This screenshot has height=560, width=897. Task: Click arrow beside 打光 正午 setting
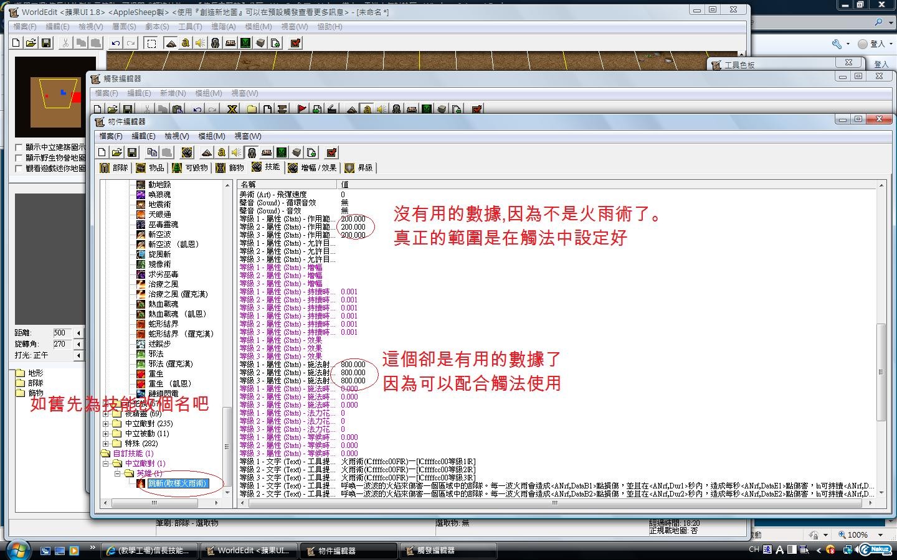tap(78, 355)
